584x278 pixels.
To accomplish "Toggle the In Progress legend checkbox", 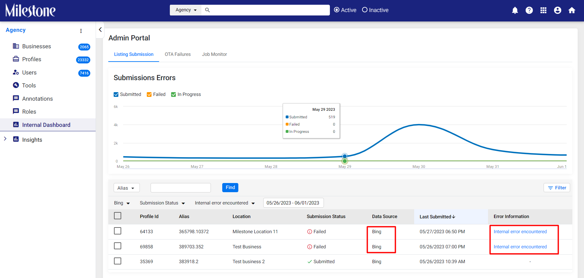I will pyautogui.click(x=173, y=94).
